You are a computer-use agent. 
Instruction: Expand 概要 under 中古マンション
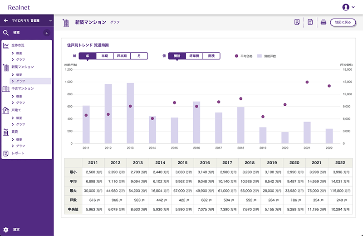point(19,96)
